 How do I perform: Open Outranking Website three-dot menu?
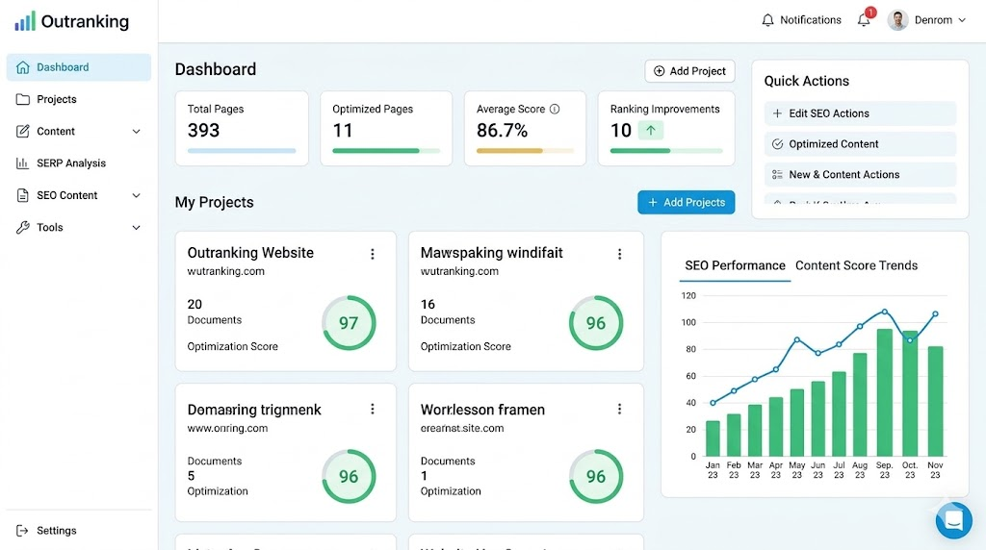click(373, 254)
